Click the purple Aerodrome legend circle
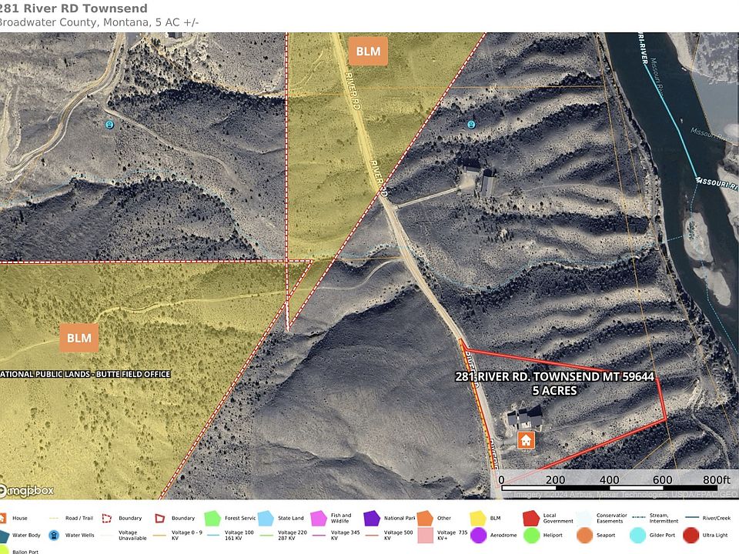The width and height of the screenshot is (739, 554). click(x=478, y=536)
